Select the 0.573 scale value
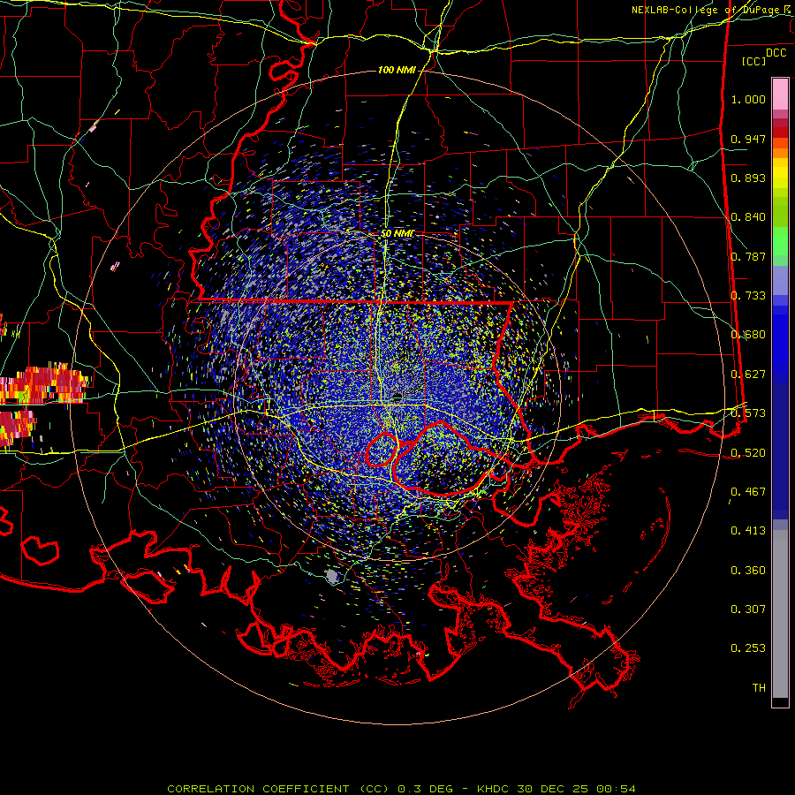 (x=748, y=413)
